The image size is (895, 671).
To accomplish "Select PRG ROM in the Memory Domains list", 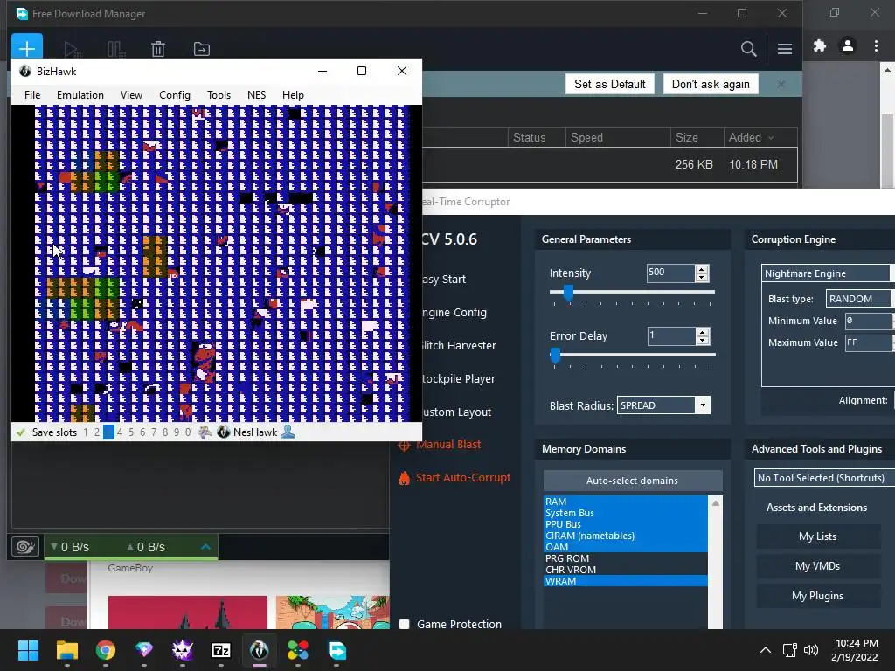I will point(626,558).
